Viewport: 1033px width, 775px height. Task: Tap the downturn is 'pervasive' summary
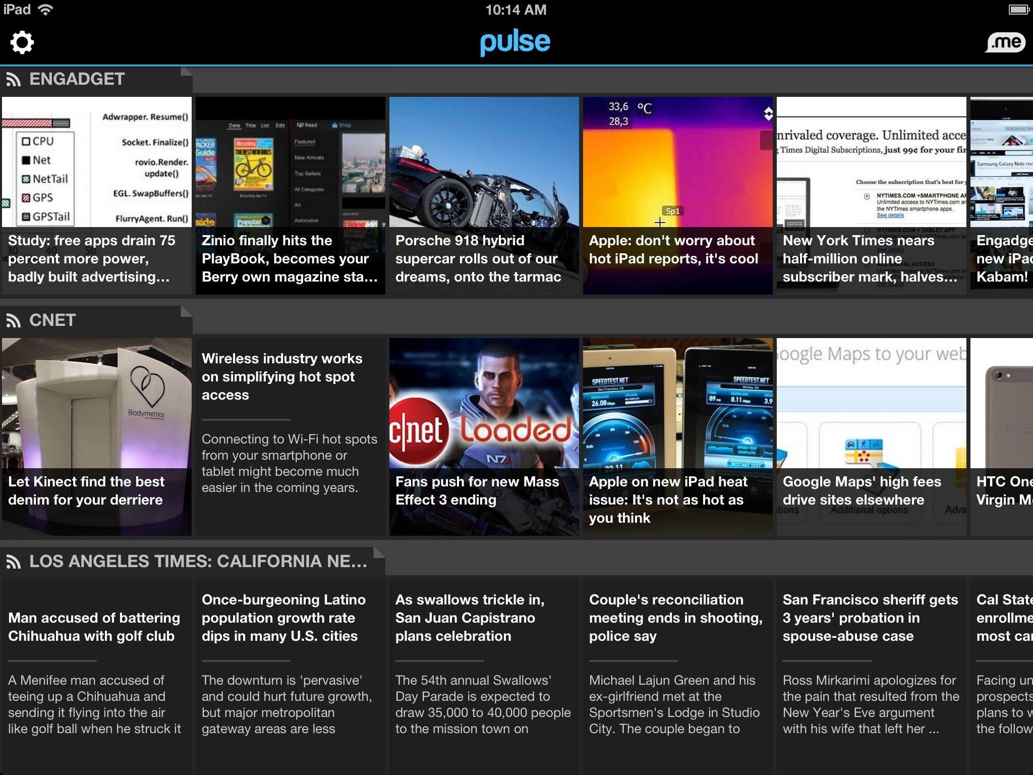click(287, 704)
